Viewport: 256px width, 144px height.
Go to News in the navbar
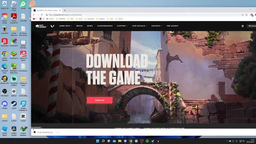point(90,26)
